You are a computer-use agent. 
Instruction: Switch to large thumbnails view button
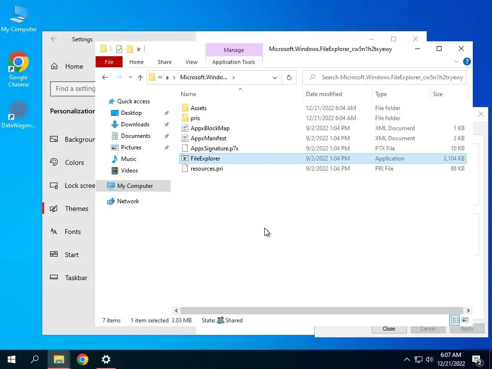tap(465, 320)
